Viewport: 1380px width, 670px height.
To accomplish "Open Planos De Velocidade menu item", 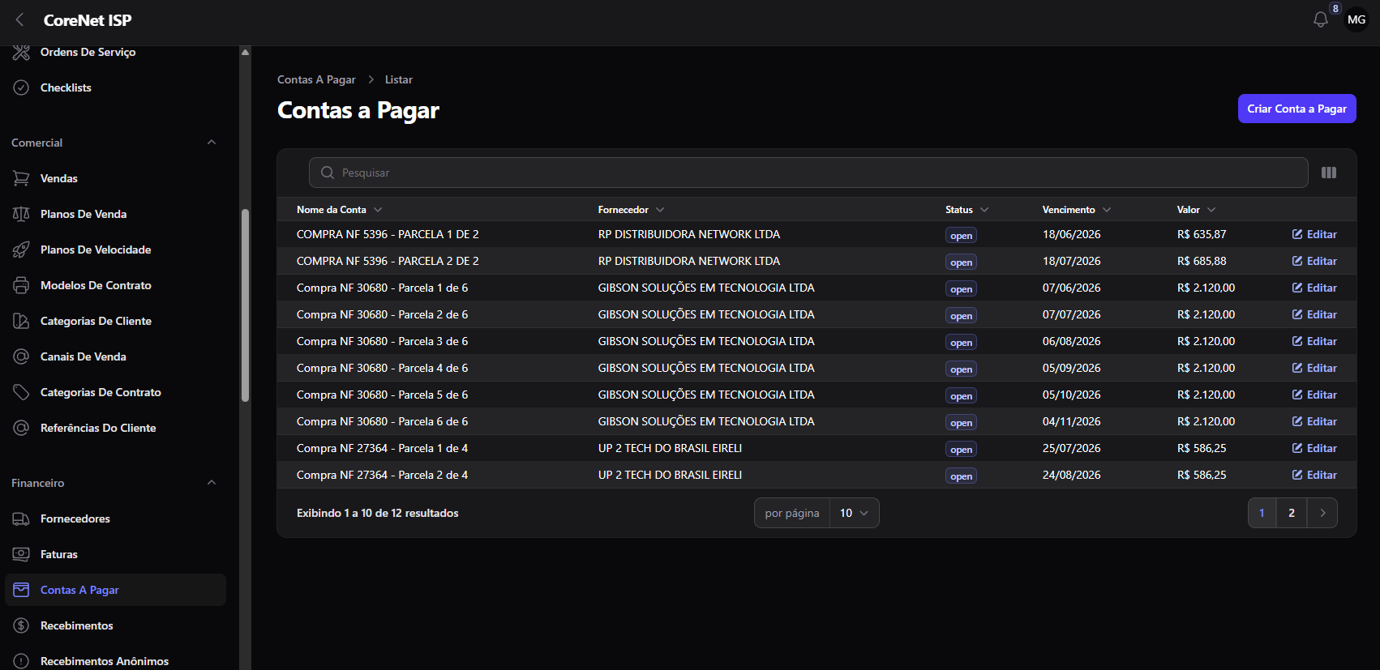I will [115, 250].
